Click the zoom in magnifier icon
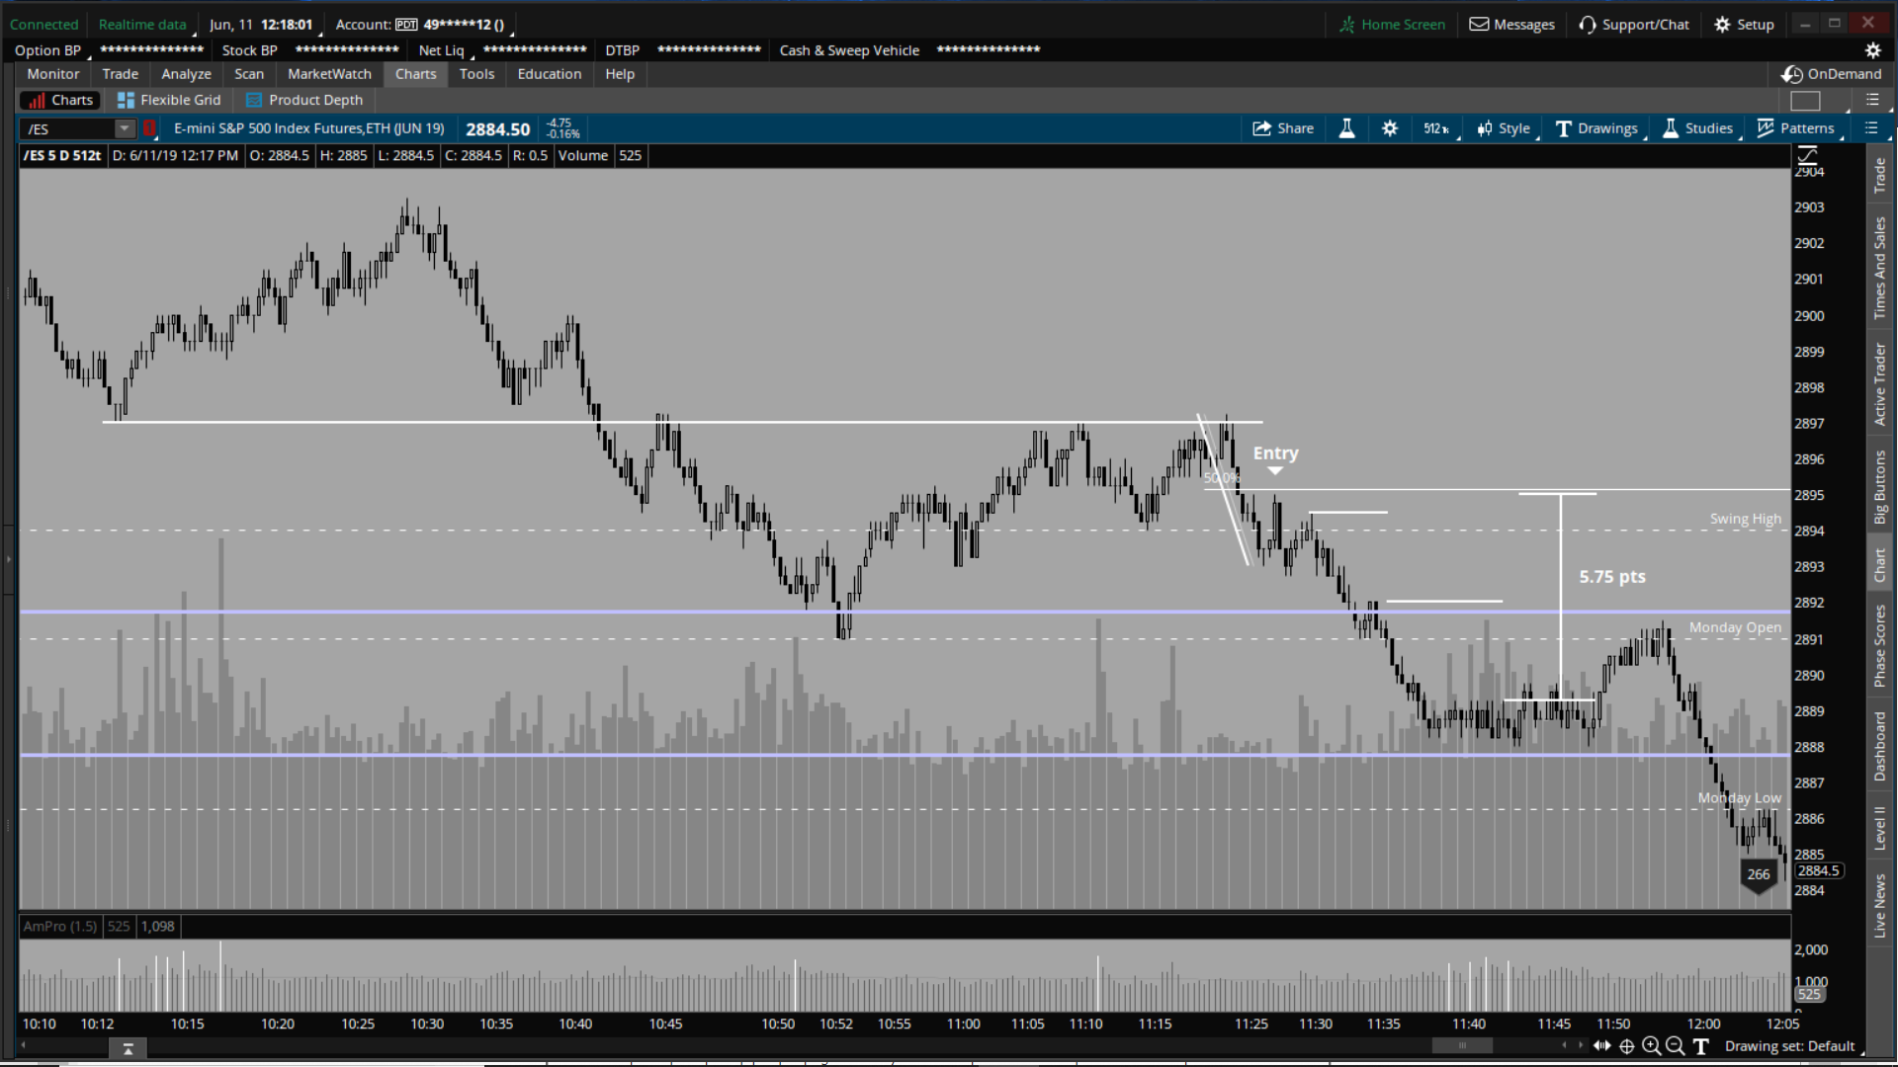The height and width of the screenshot is (1067, 1898). (x=1651, y=1046)
